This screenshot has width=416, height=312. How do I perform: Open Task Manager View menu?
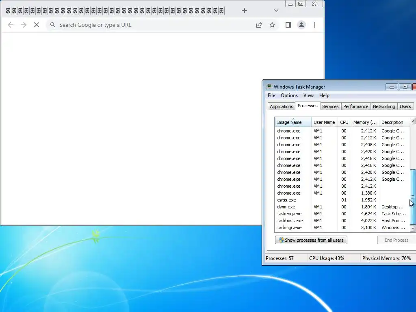pyautogui.click(x=308, y=95)
